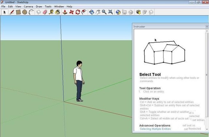Viewport: 209px width, 137px height.
Task: Click the Zoom magnifier tool
Action: (x=104, y=12)
